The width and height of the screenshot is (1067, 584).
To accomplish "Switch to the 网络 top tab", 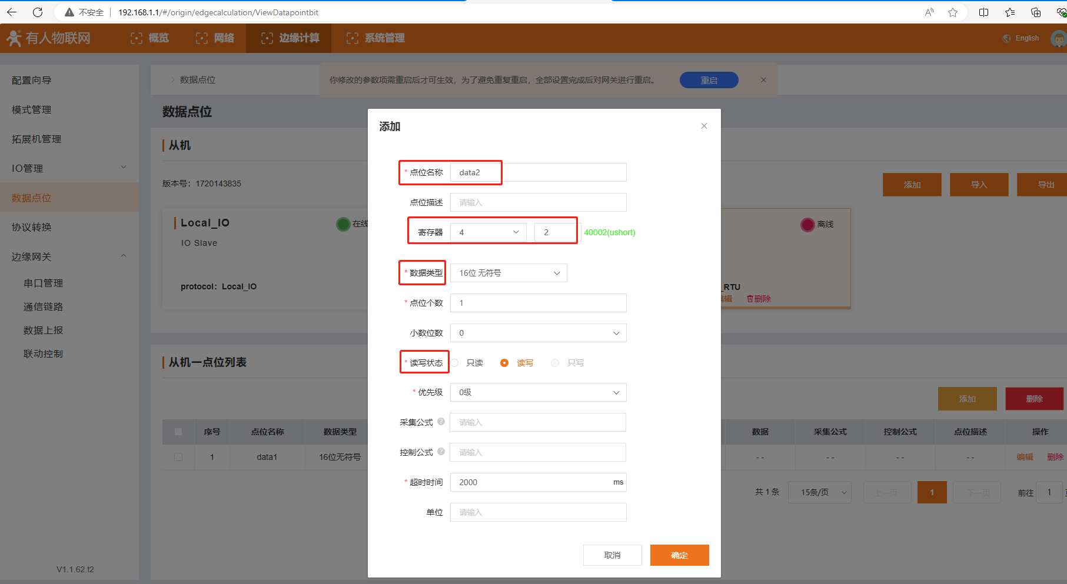I will tap(215, 38).
